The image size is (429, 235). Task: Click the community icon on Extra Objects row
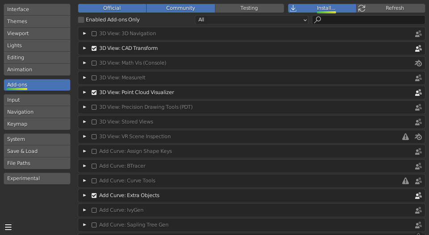click(418, 196)
